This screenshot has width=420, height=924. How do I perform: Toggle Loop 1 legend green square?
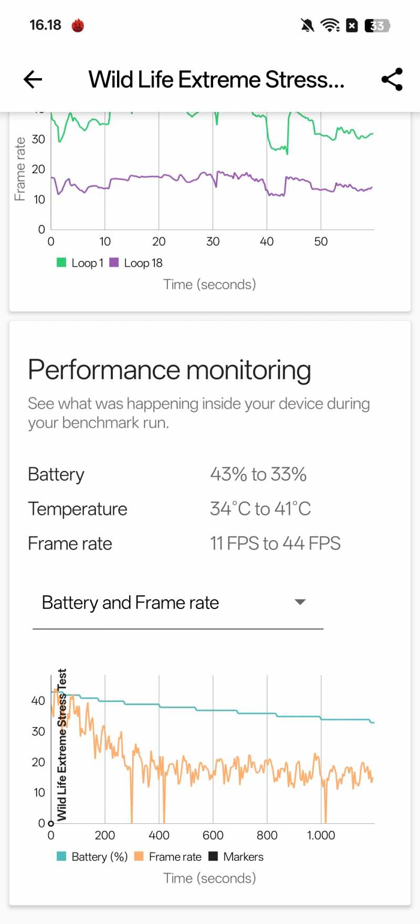pos(61,262)
